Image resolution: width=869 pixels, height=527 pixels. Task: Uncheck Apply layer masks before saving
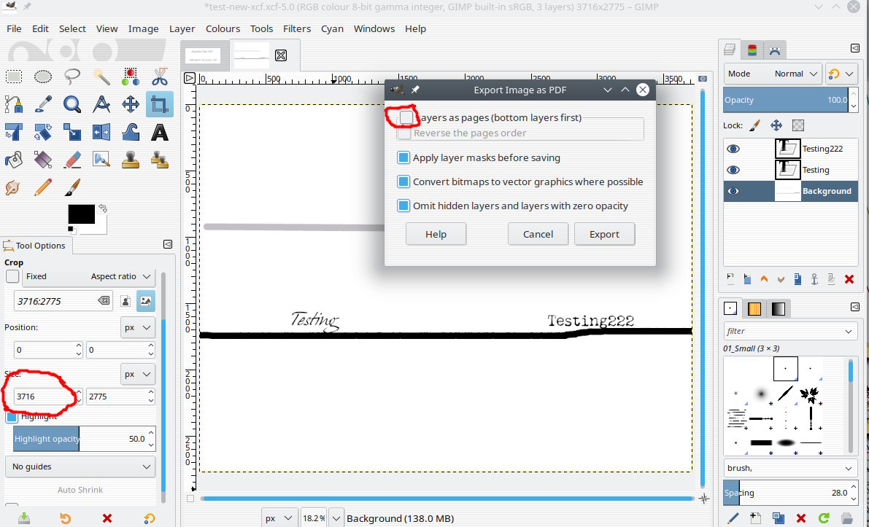coord(403,157)
